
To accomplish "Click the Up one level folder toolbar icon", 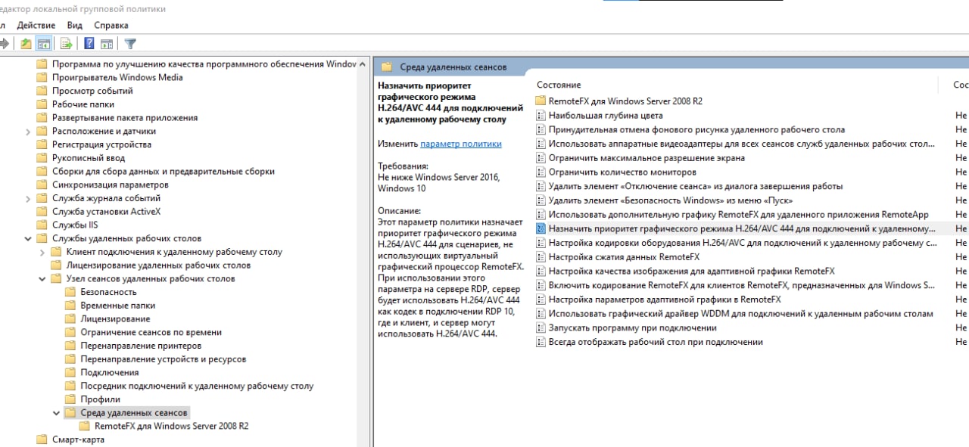I will pos(26,43).
